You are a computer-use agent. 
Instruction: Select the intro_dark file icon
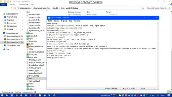point(27,36)
